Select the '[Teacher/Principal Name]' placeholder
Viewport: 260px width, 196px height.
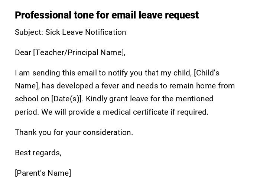79,53
